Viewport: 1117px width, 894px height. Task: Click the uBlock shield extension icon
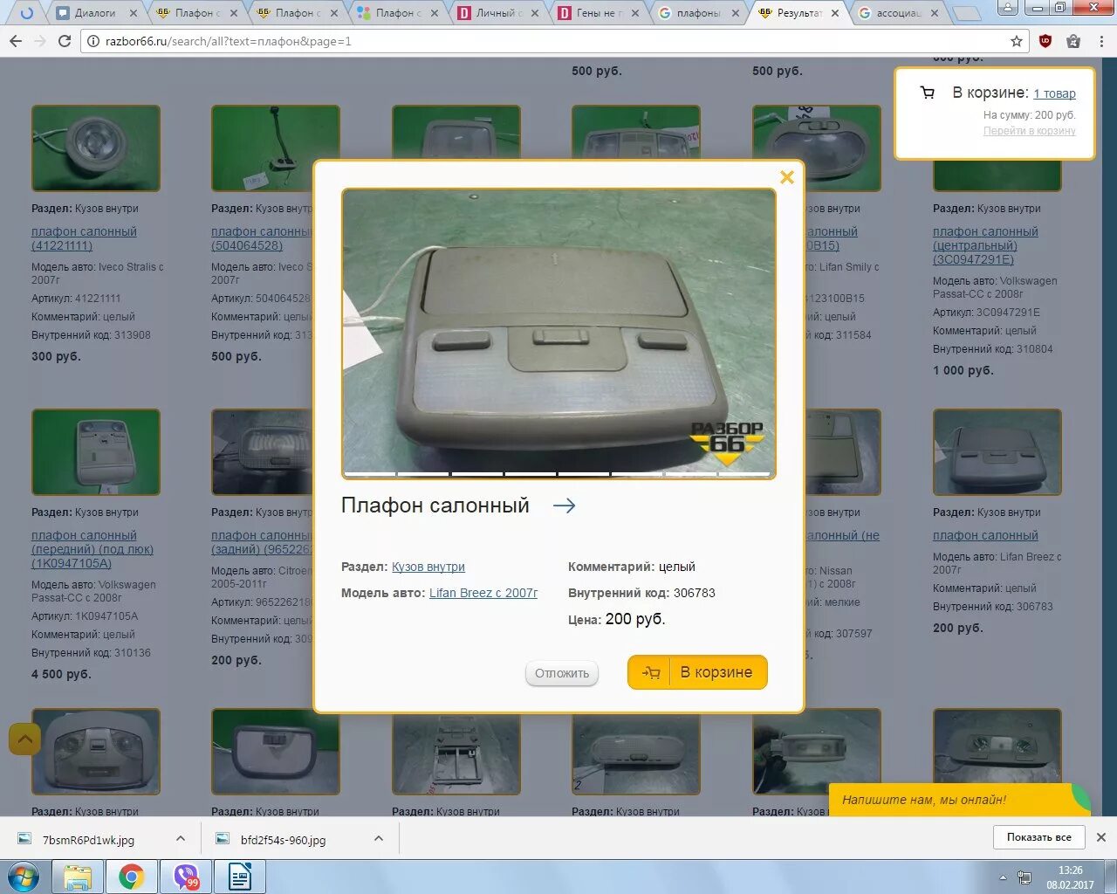(1045, 41)
